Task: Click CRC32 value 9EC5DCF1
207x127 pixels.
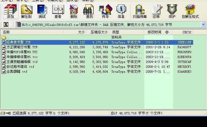Action: pos(184,67)
